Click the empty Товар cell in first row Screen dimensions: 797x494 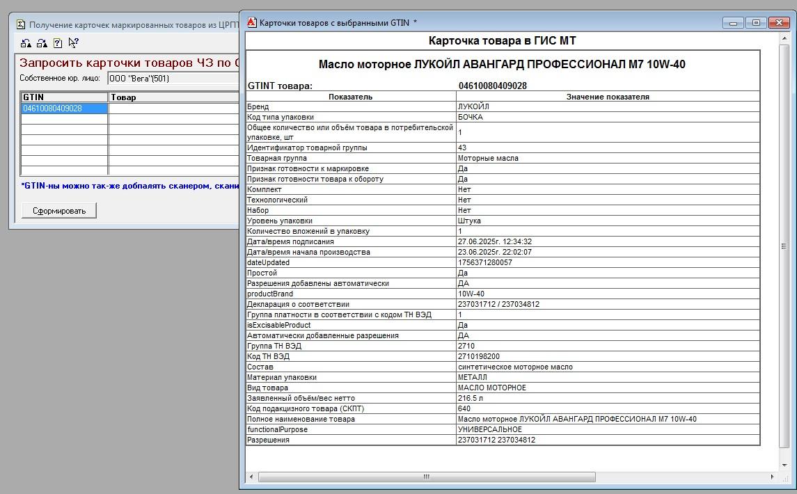[x=173, y=109]
